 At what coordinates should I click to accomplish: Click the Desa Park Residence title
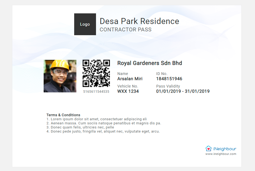pos(139,21)
